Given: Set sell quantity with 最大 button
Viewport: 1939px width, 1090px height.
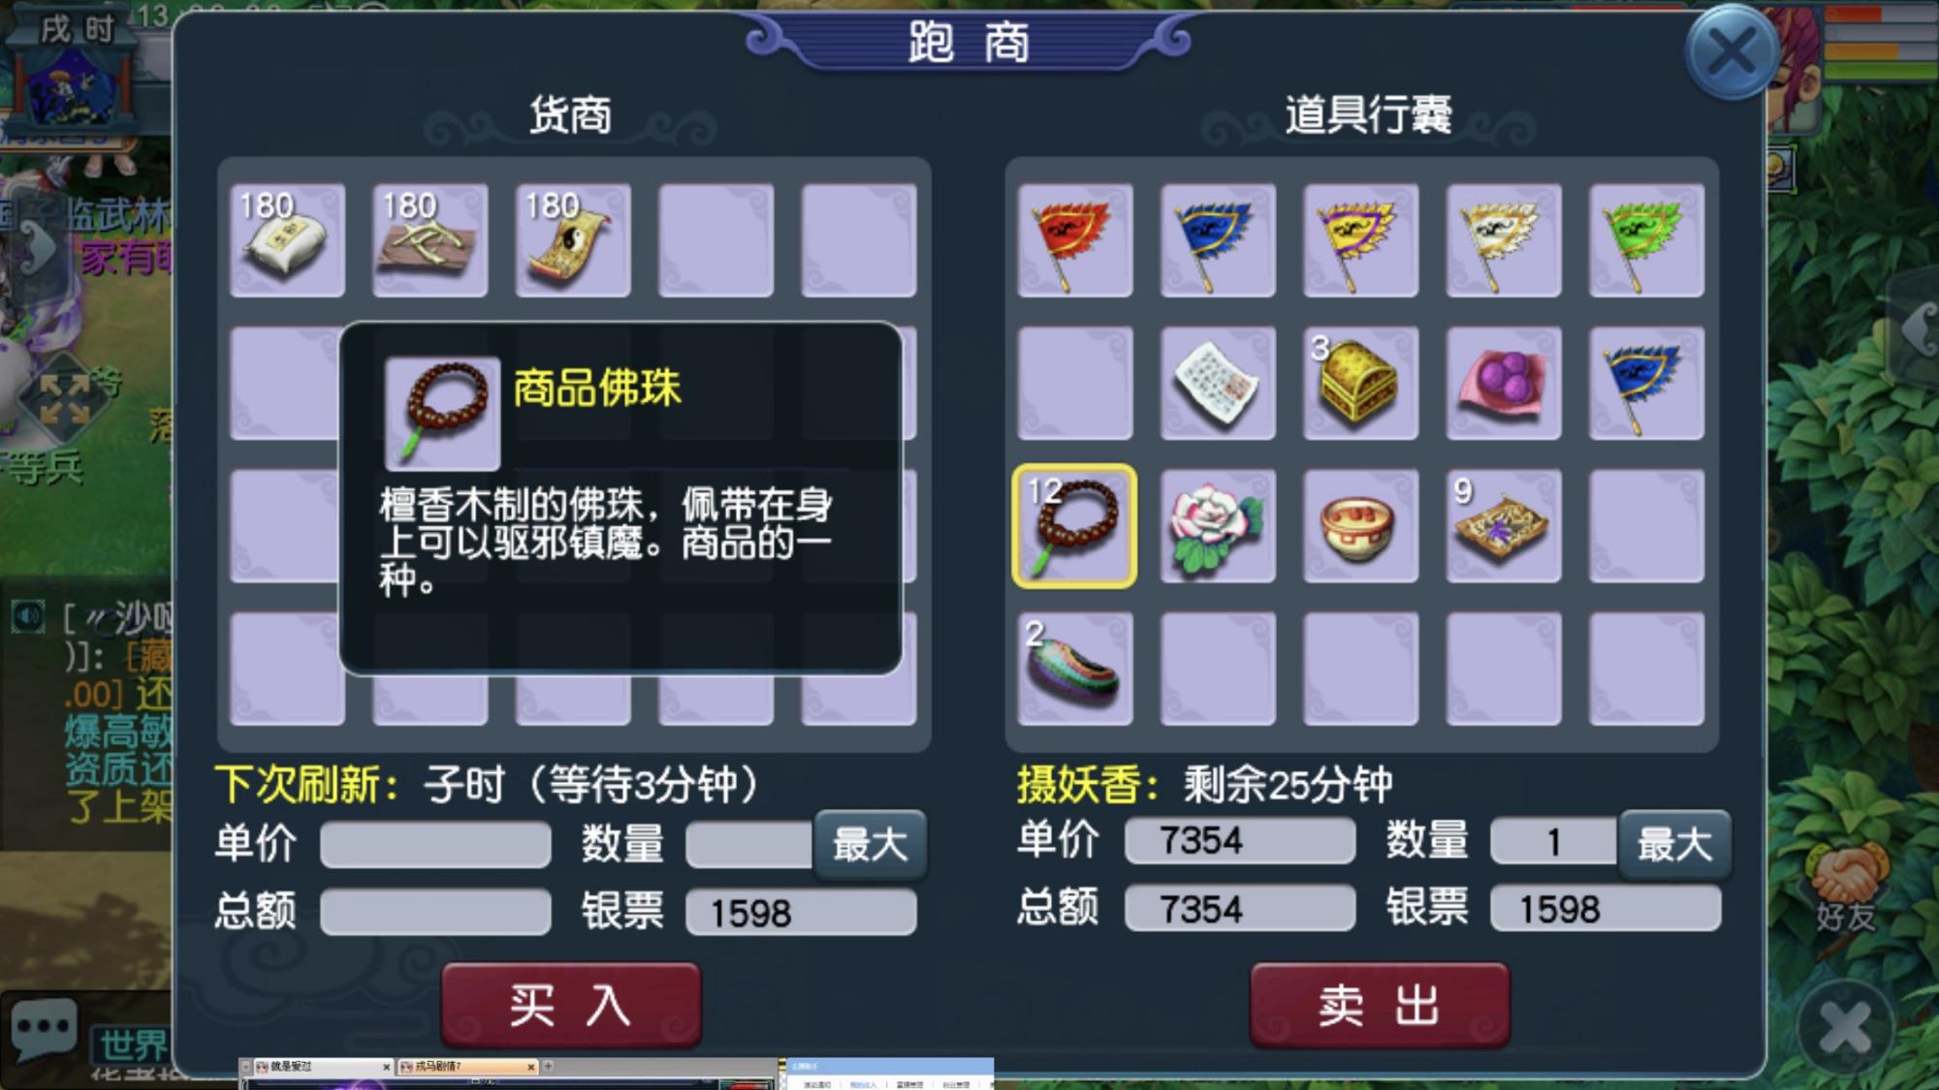Looking at the screenshot, I should [x=1674, y=843].
